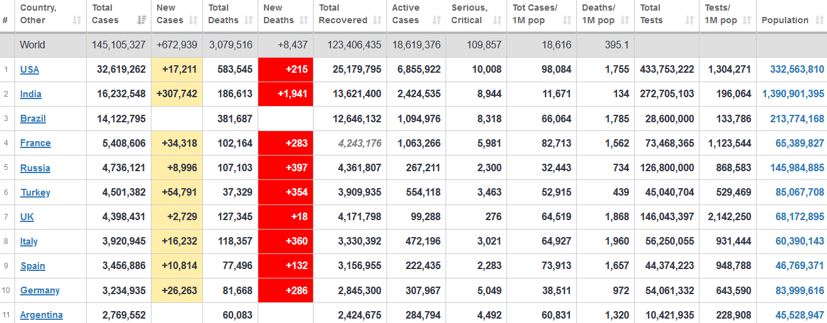
Task: Select Turkey new cases +54,791 cell
Action: [177, 193]
